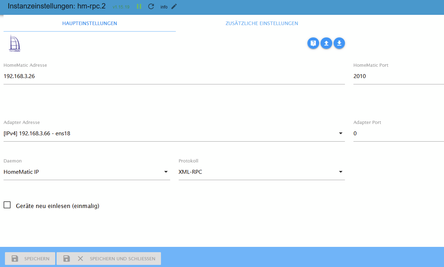This screenshot has width=444, height=267.
Task: Enable Geräte neu einlesen checkbox
Action: (7, 205)
